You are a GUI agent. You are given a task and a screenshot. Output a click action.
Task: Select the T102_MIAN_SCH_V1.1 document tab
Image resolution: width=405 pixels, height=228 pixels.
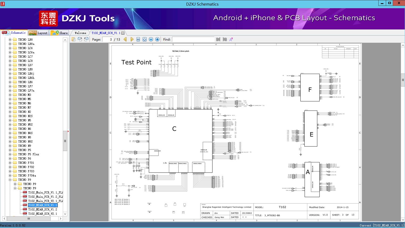[x=106, y=33]
